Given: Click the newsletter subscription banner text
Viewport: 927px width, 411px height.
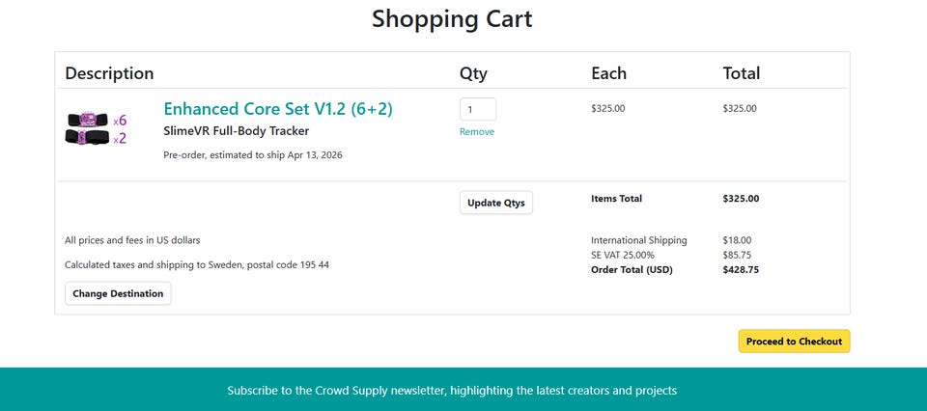Looking at the screenshot, I should tap(452, 391).
